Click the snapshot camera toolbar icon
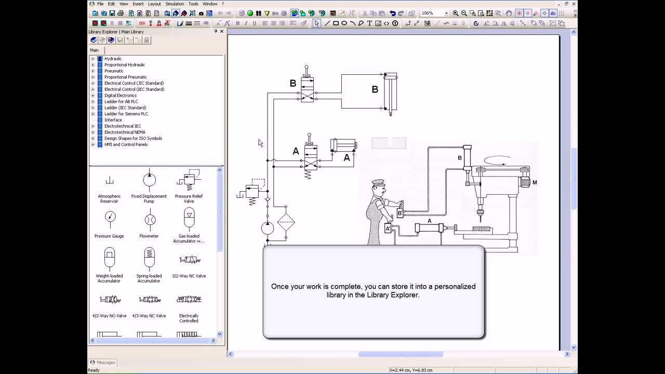 tap(201, 13)
